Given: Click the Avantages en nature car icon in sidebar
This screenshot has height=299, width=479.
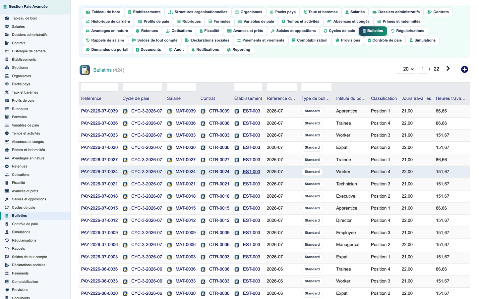Looking at the screenshot, I should click(7, 158).
